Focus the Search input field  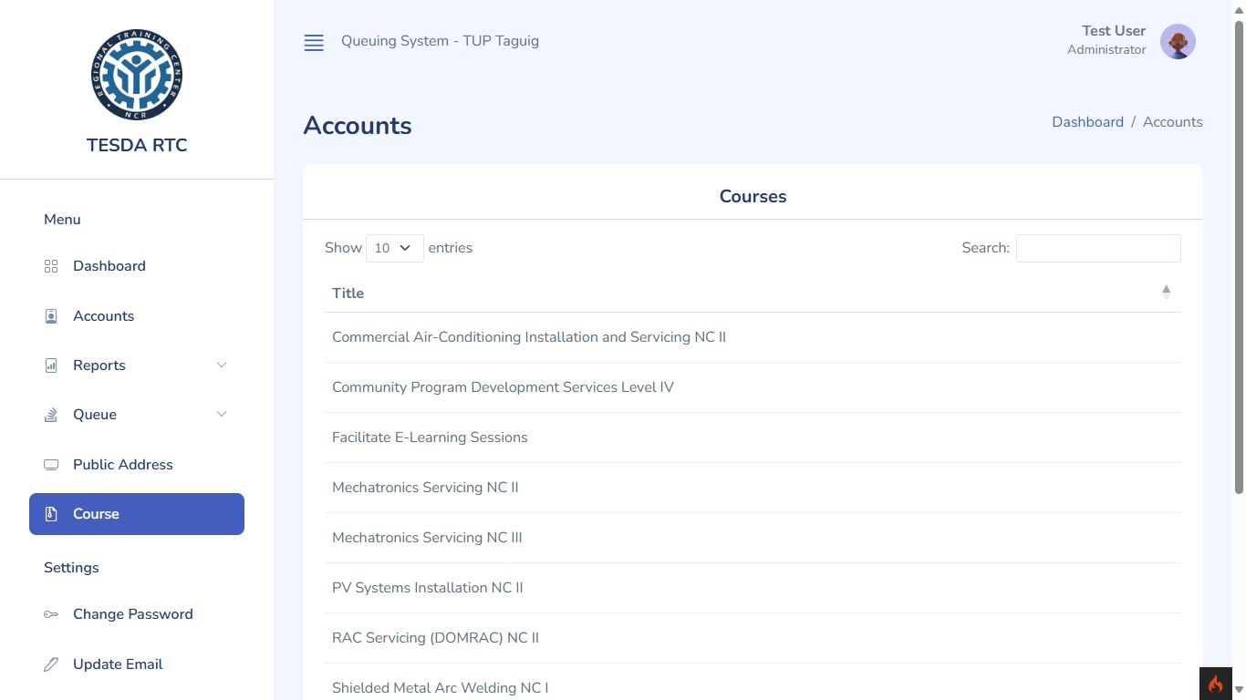click(x=1098, y=248)
